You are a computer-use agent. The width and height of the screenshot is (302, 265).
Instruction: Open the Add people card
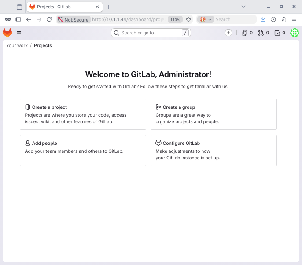tap(83, 150)
